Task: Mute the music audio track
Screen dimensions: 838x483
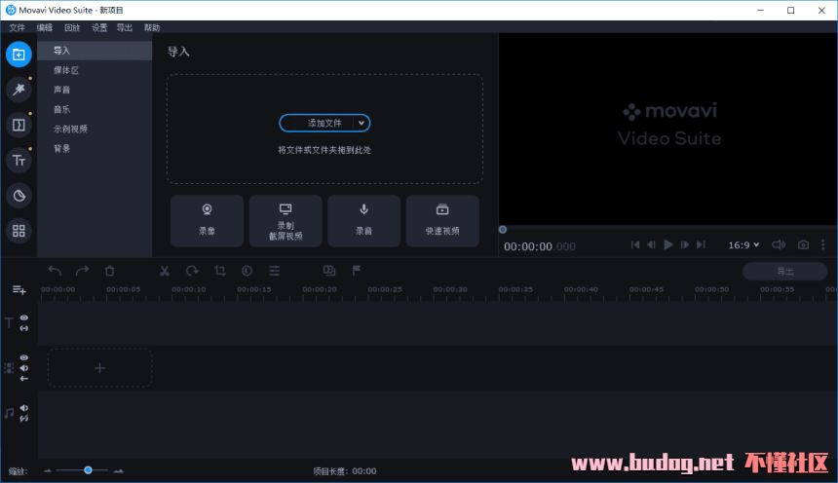Action: [24, 408]
